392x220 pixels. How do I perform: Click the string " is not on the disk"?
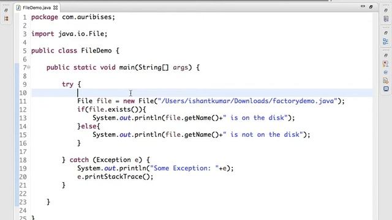click(263, 134)
